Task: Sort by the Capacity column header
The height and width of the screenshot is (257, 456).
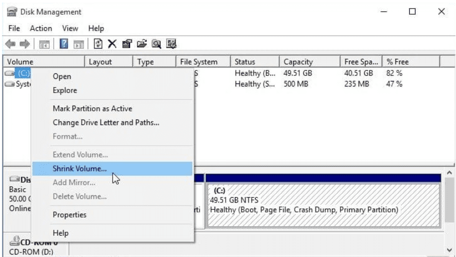Action: 310,62
